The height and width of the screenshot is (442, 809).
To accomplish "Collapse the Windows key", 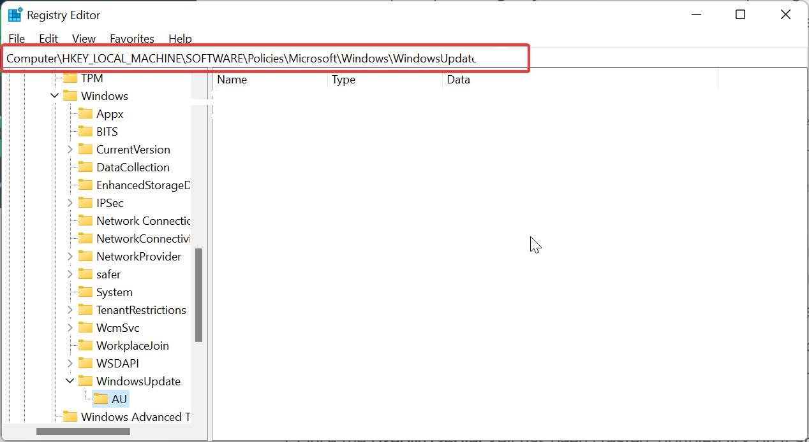I will coord(55,96).
